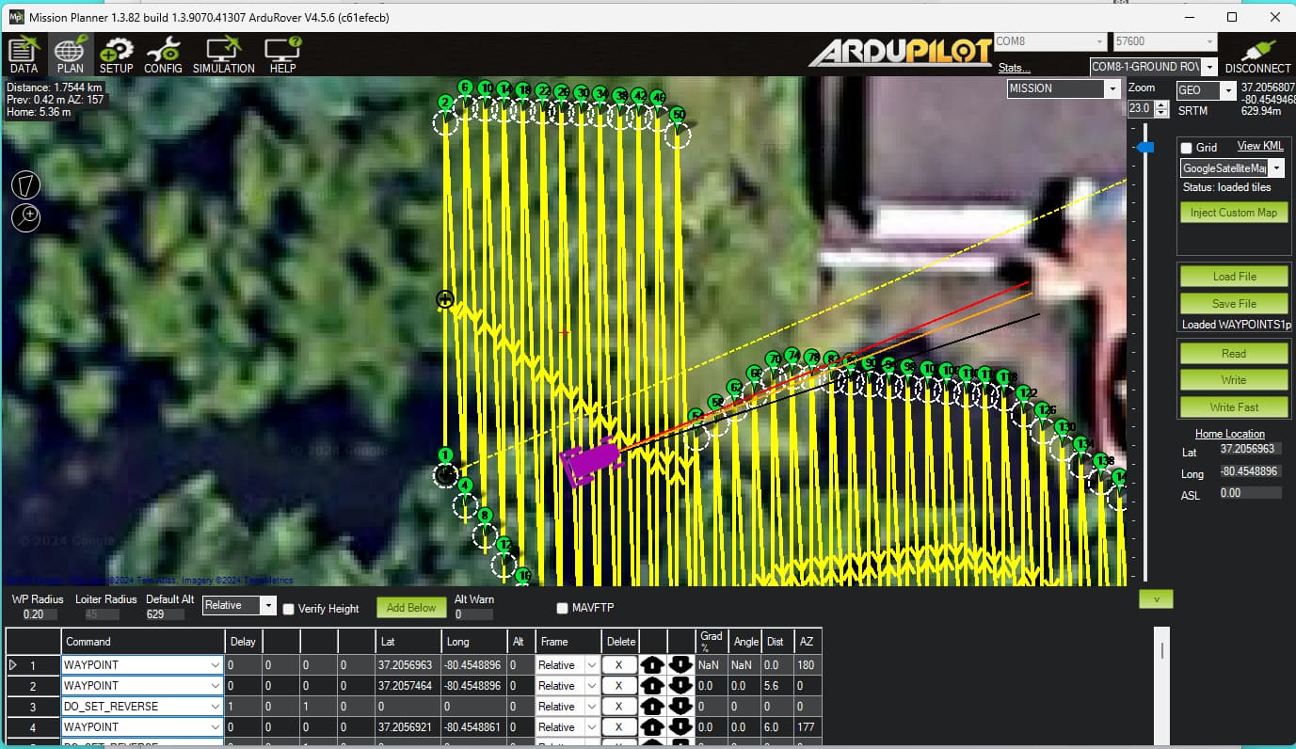Viewport: 1296px width, 749px height.
Task: Delete row 1 with its X button
Action: coord(619,665)
